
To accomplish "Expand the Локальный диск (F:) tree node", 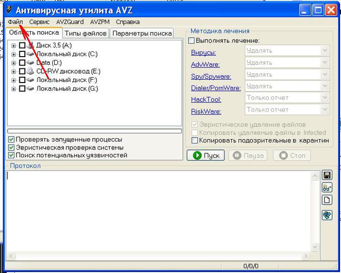I will pos(14,80).
